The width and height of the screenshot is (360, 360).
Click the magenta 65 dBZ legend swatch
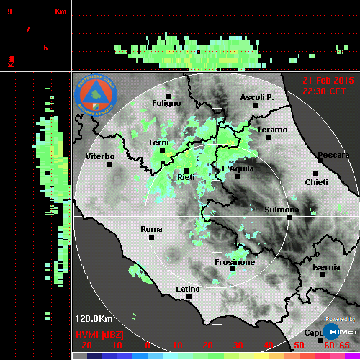pyautogui.click(x=352, y=356)
